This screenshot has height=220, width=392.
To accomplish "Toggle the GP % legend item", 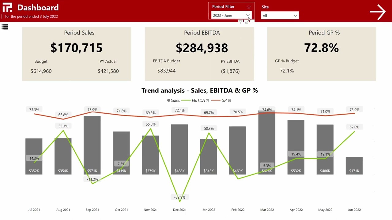I will tap(221, 100).
